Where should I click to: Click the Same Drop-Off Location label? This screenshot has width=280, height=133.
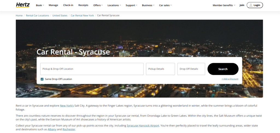(59, 79)
